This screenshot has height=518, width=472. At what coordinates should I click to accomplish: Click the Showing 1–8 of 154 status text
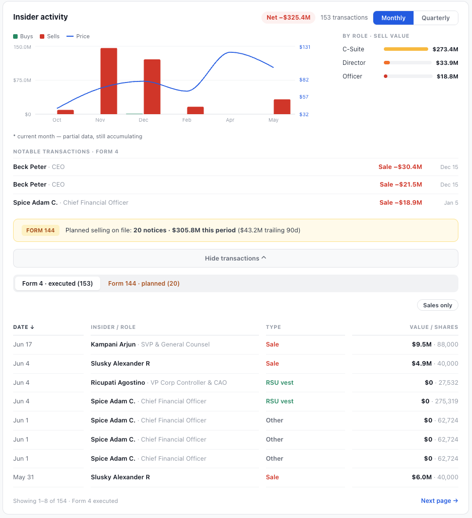(x=65, y=501)
